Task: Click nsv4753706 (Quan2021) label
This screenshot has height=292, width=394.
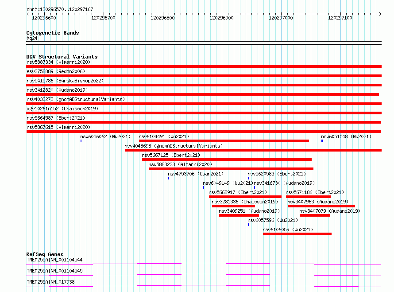Action: [x=196, y=174]
